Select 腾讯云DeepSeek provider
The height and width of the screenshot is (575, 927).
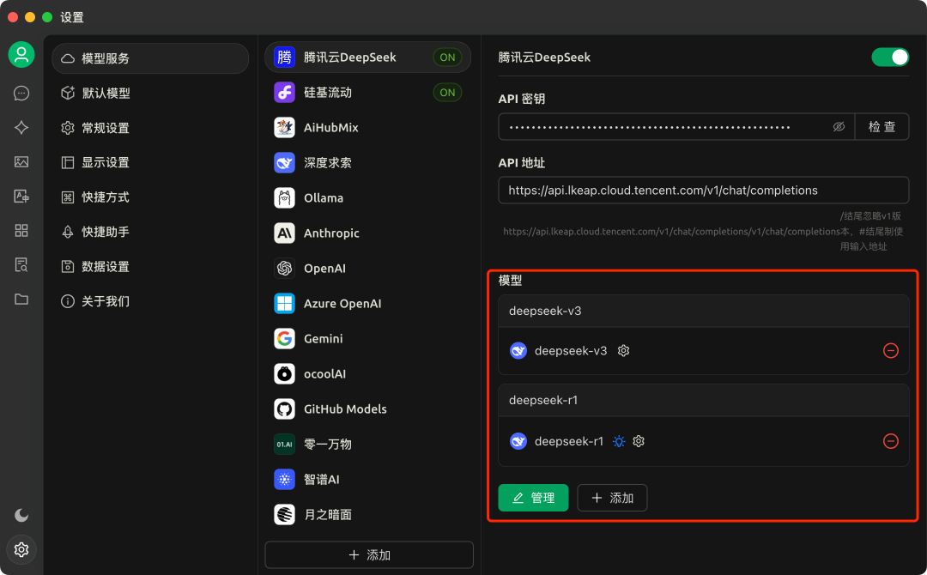click(x=367, y=57)
